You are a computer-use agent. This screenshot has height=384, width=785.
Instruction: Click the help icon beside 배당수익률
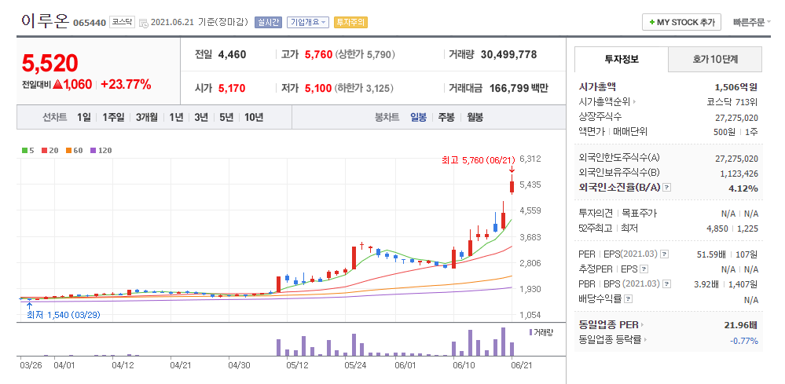629,299
